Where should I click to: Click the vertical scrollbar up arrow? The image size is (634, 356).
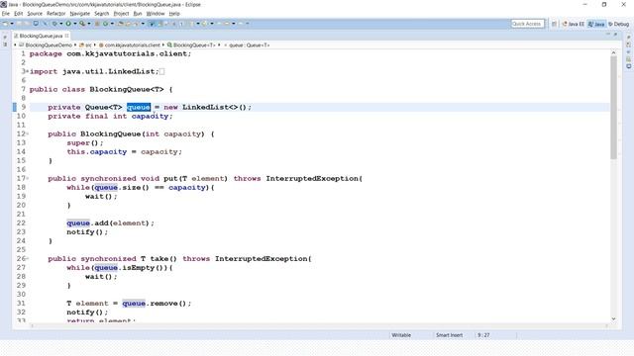(x=613, y=52)
